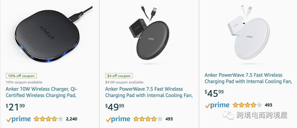Screen dimensions: 297x128
Task: Open the Anker 10W Wireless Charger product image
Action: pyautogui.click(x=49, y=35)
